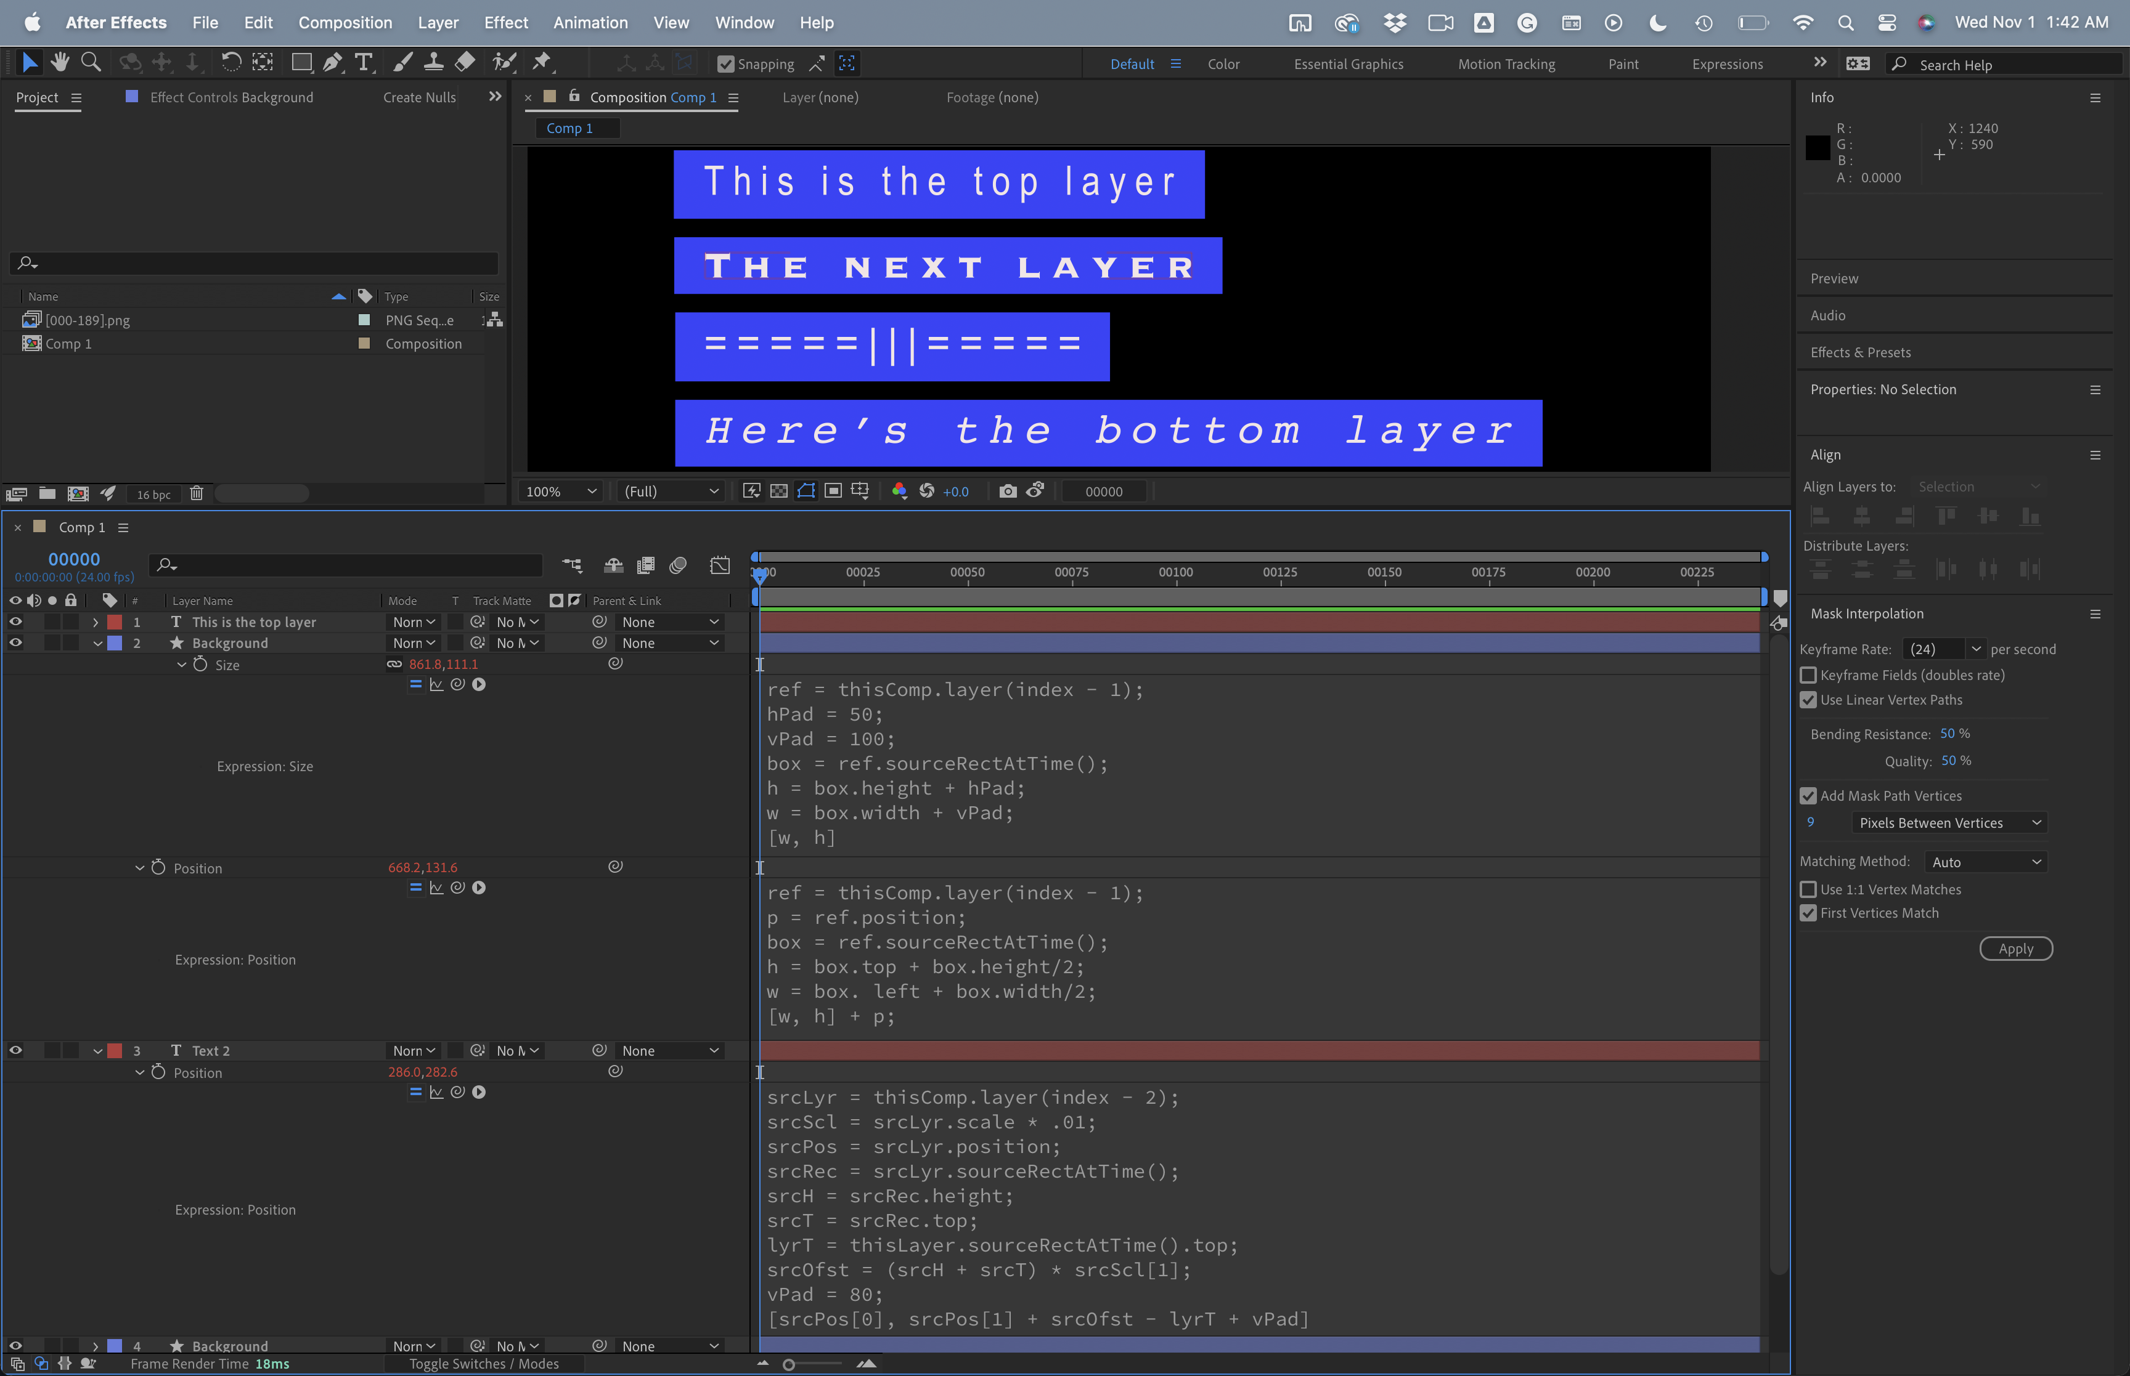The width and height of the screenshot is (2130, 1376).
Task: Click the Info panel color swatch
Action: tap(1819, 147)
